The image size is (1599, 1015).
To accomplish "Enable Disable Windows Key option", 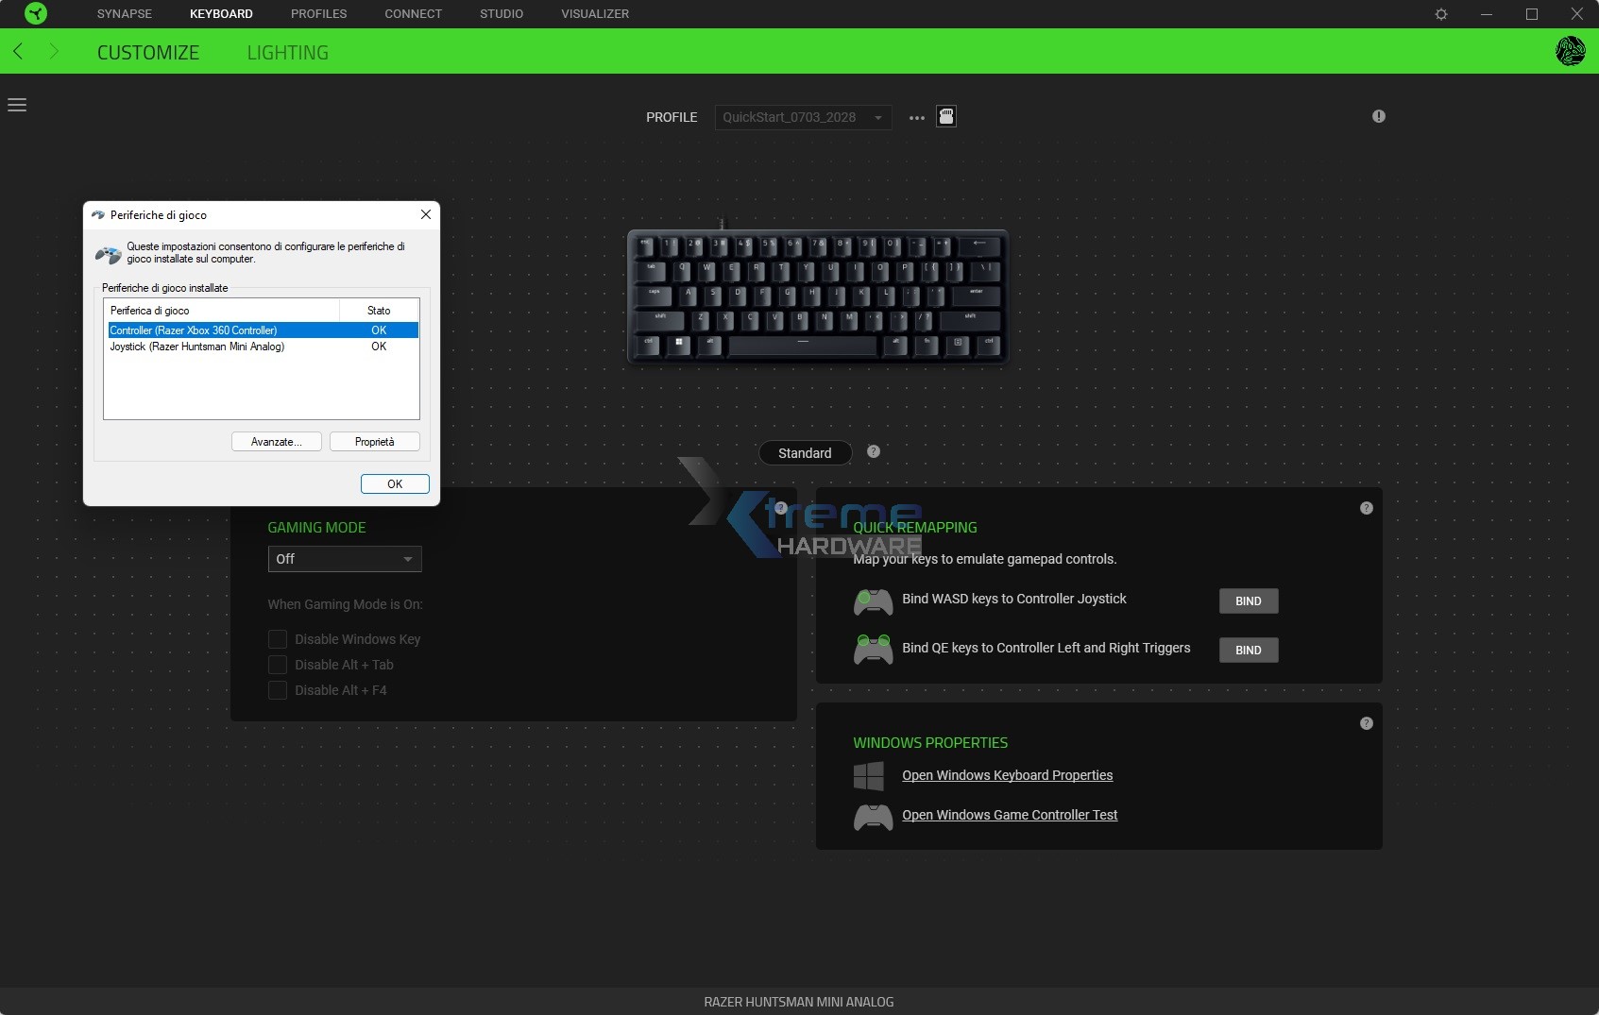I will 278,639.
